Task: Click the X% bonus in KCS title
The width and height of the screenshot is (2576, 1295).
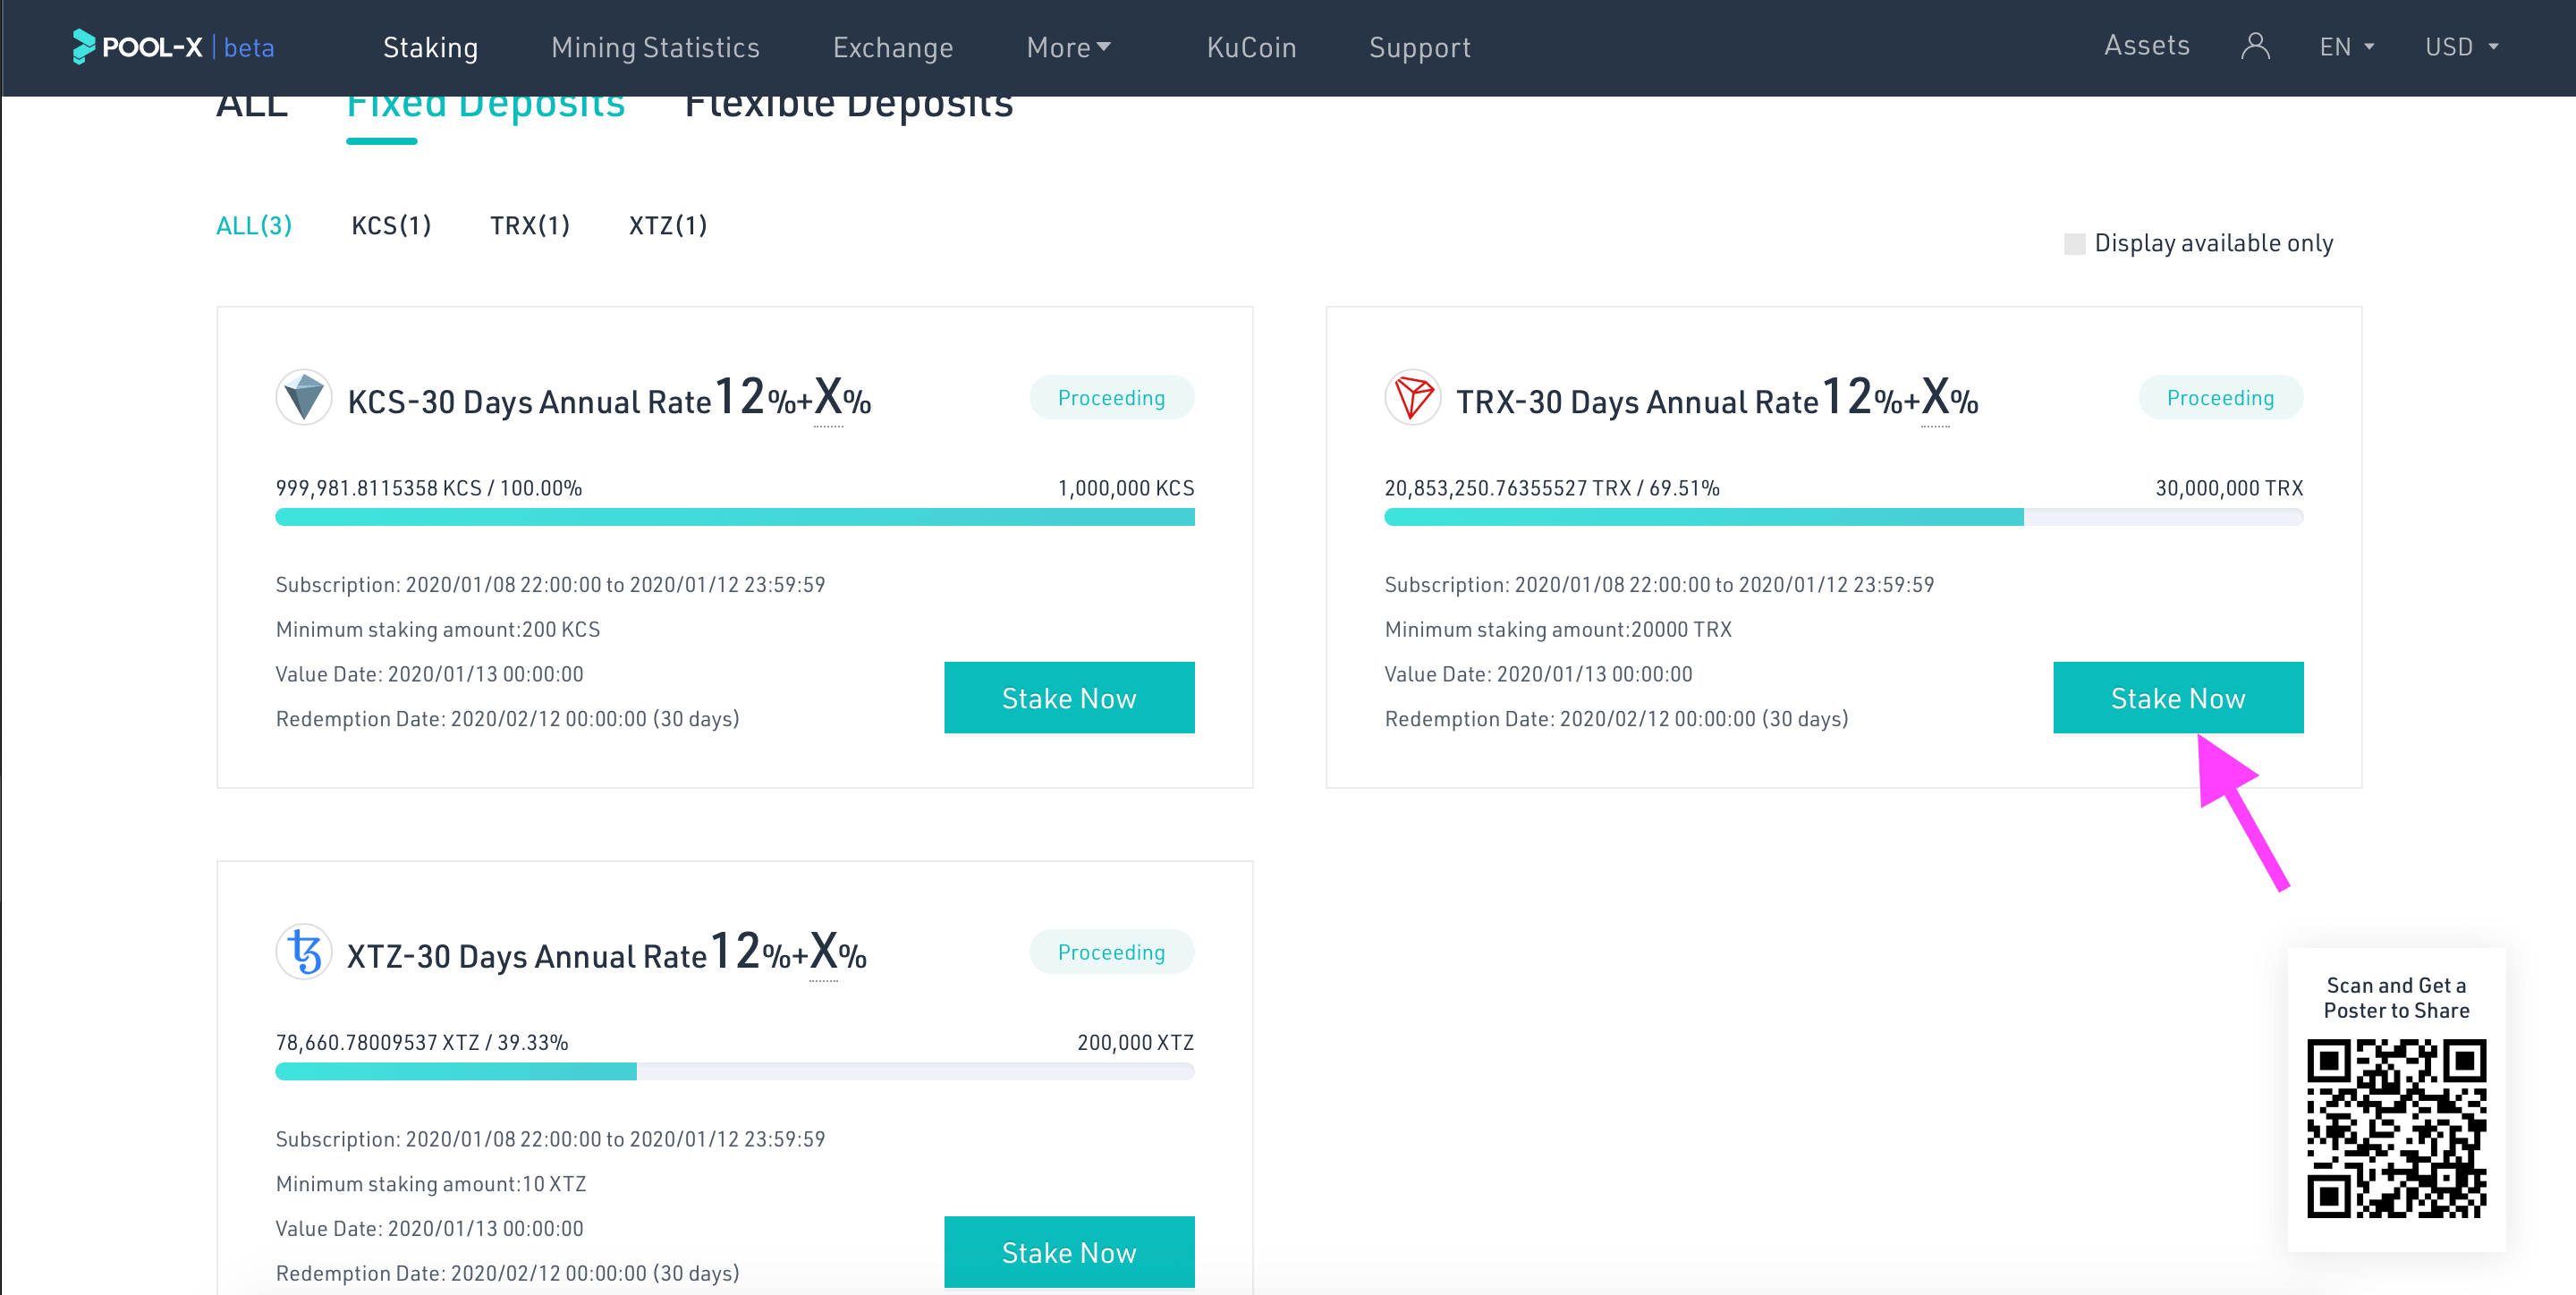Action: point(842,398)
